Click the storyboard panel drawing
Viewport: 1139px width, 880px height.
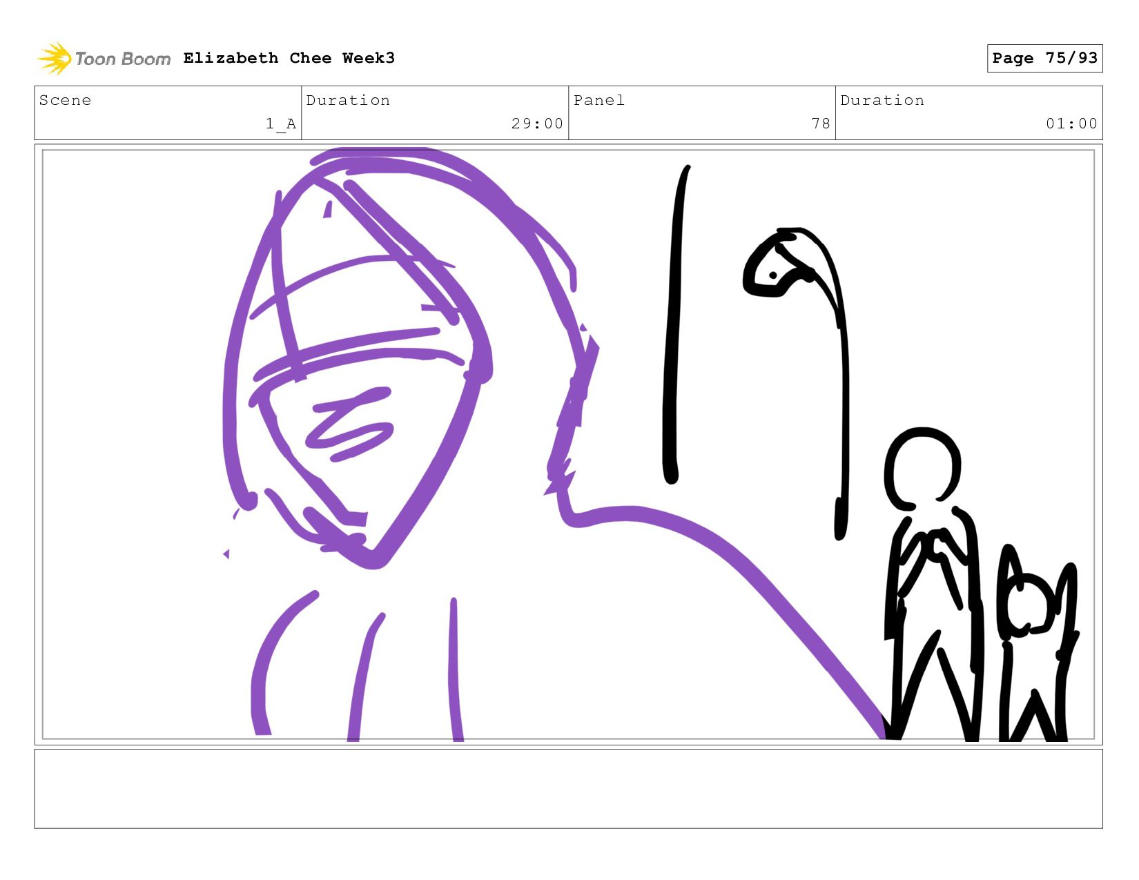point(568,444)
